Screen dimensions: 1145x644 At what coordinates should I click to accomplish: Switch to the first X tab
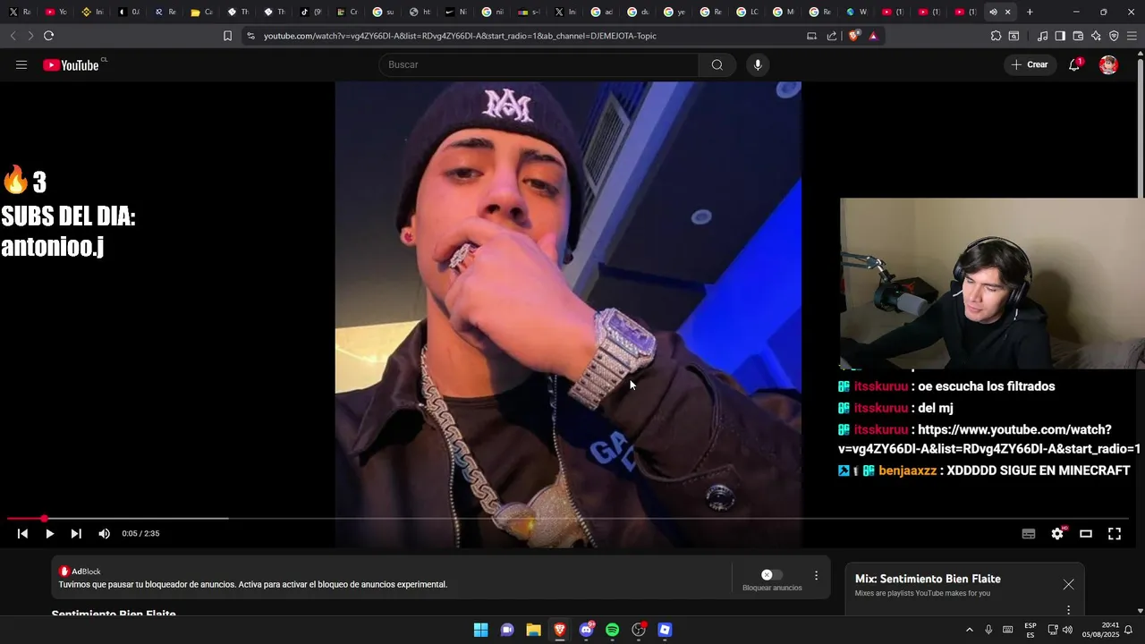pos(20,12)
